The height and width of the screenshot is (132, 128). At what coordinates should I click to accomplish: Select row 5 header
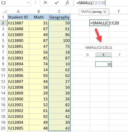tap(3, 40)
